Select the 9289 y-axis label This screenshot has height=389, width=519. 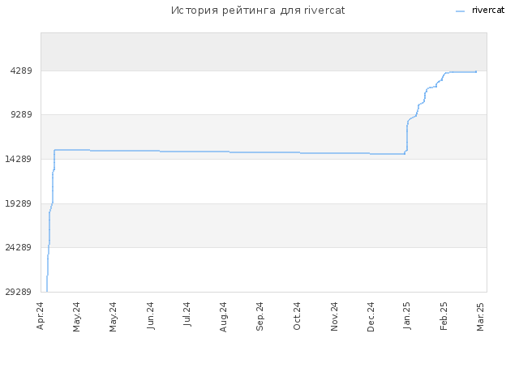click(21, 114)
